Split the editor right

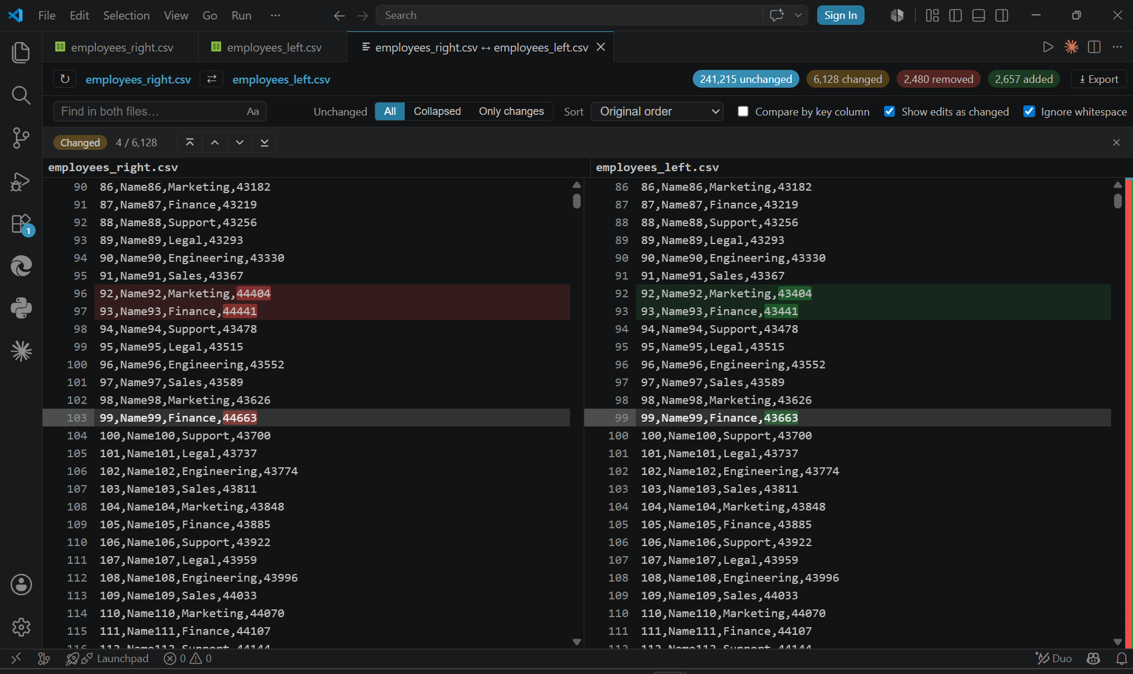1094,47
